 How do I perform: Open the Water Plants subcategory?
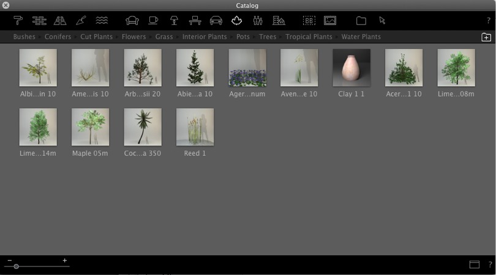point(361,37)
